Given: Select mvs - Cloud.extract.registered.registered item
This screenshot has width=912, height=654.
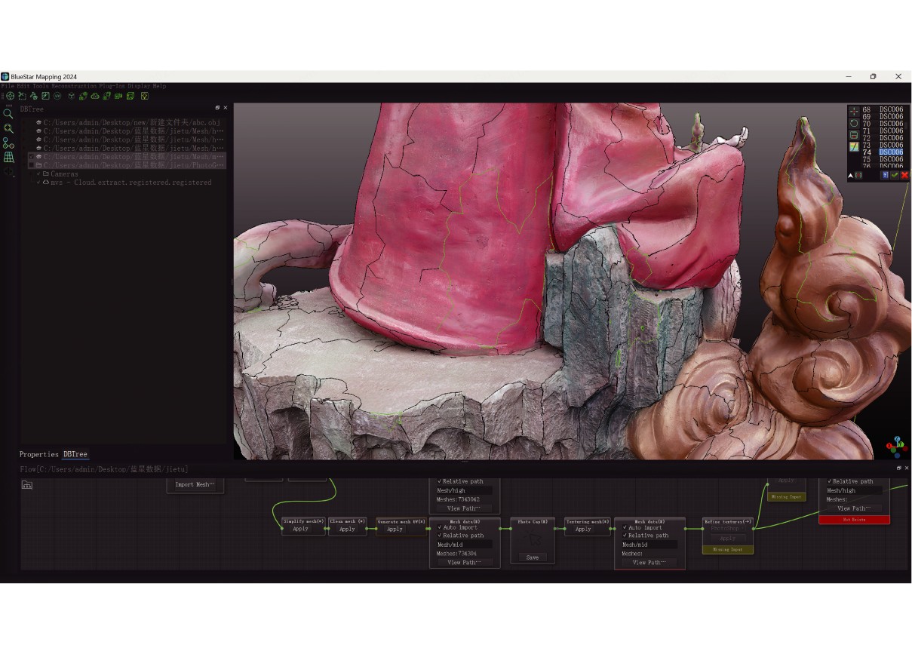Looking at the screenshot, I should point(131,183).
